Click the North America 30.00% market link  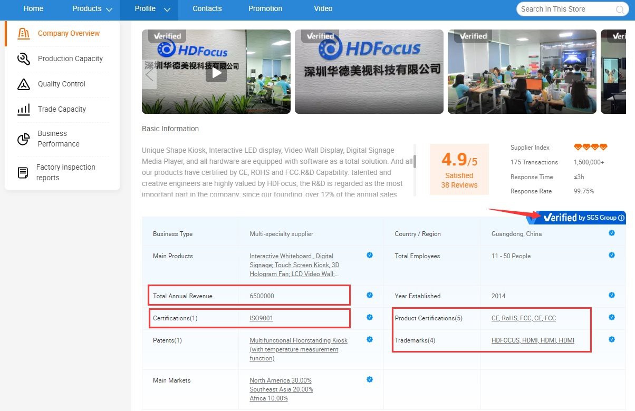(x=280, y=380)
